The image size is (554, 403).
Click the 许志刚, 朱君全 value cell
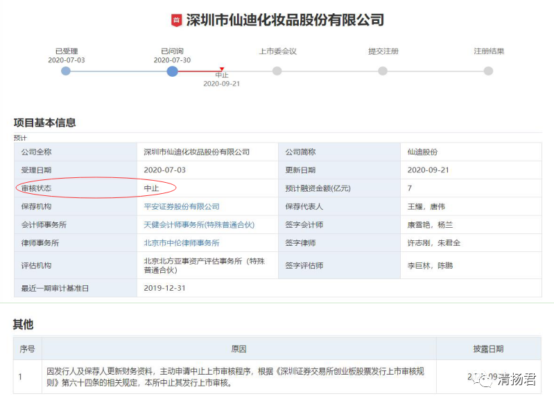(471, 243)
